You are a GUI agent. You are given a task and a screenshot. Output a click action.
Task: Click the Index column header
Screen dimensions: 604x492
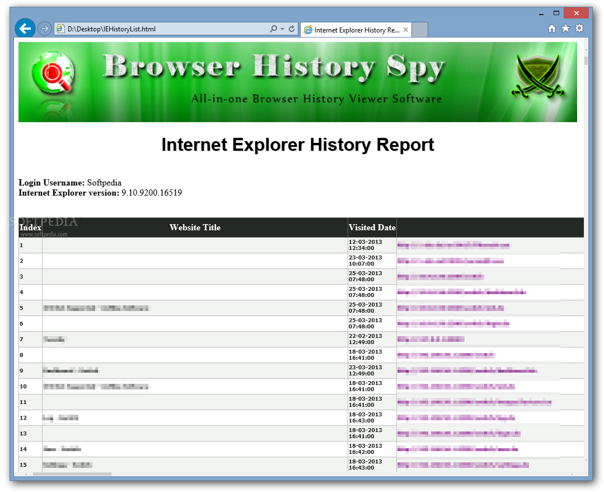coord(30,228)
